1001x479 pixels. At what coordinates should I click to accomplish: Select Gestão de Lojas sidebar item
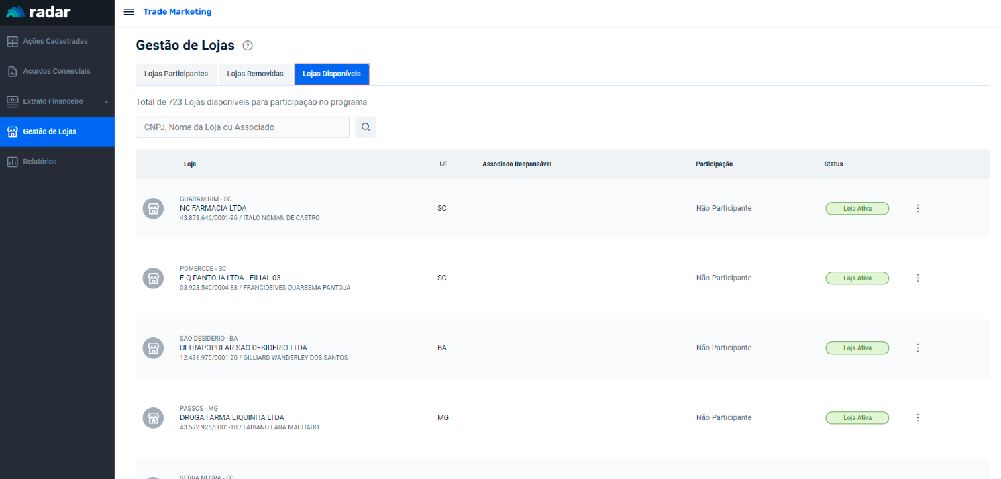click(50, 131)
